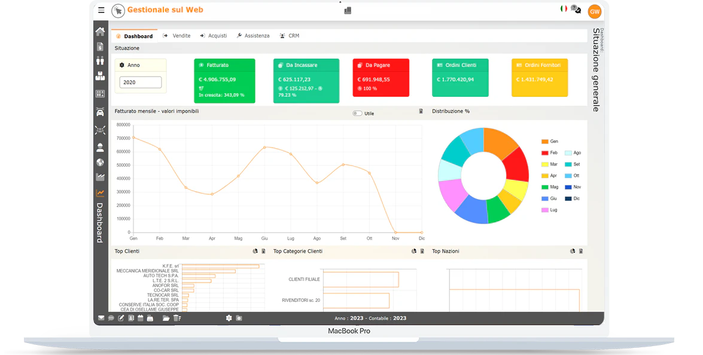Open the calendar icon in bottom toolbar
703x355 pixels.
tap(141, 318)
